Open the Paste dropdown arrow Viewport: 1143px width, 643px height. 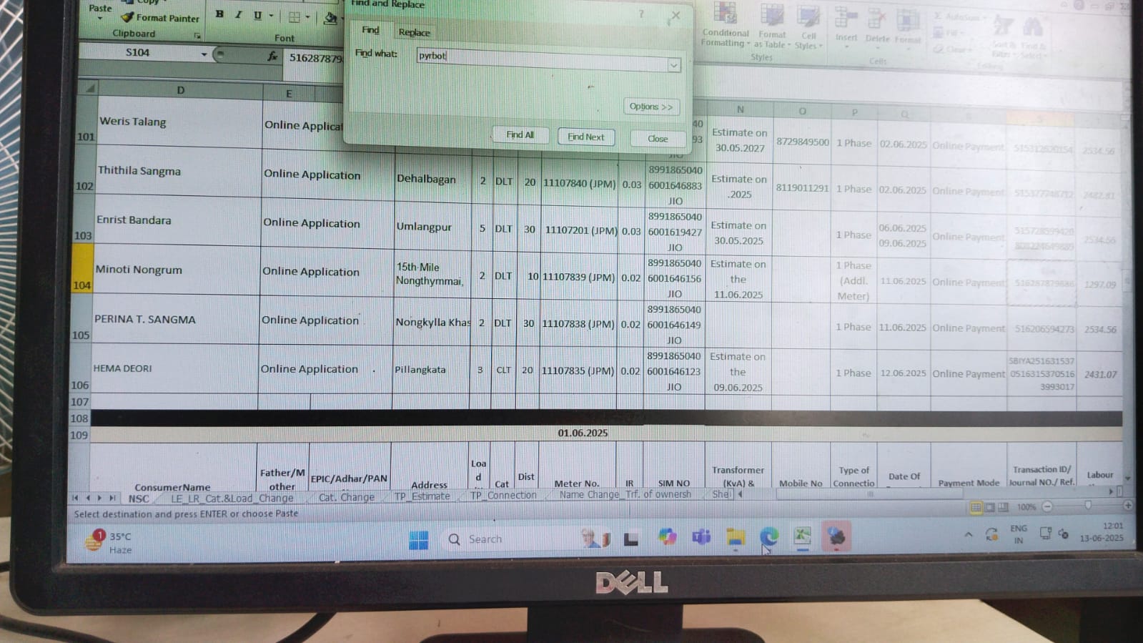pos(100,17)
